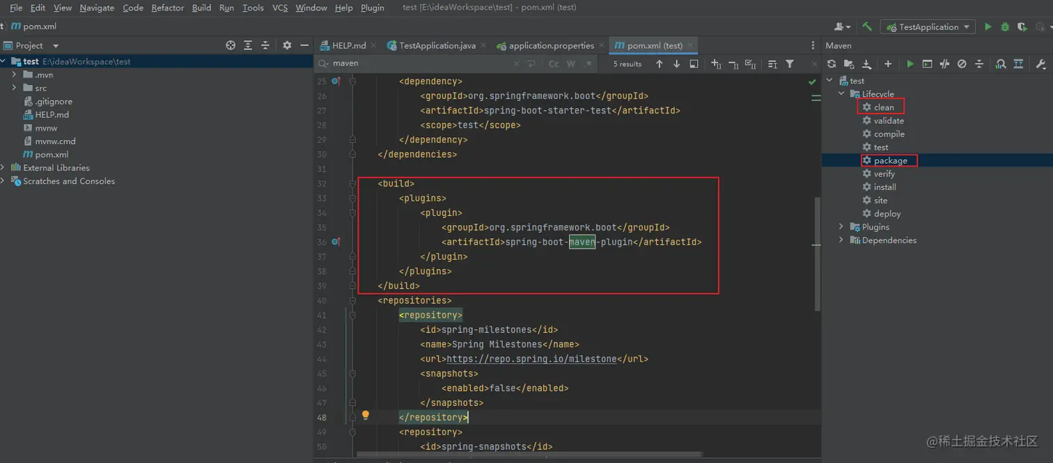Expand all in Project panel
The width and height of the screenshot is (1053, 463).
pyautogui.click(x=248, y=45)
